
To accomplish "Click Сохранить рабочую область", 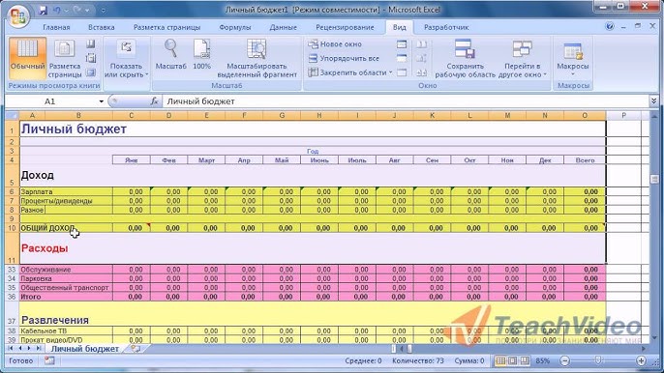I will [465, 58].
